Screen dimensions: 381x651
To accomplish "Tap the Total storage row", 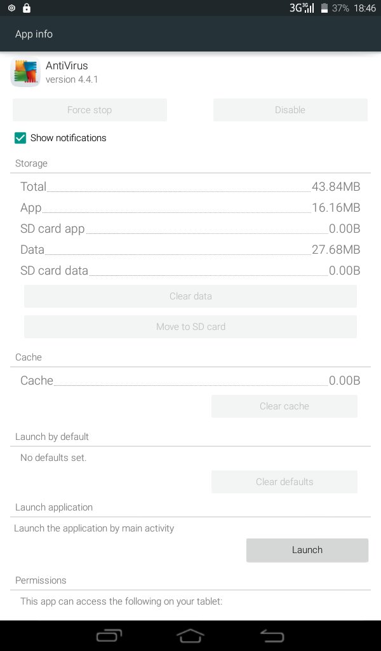I will click(190, 186).
